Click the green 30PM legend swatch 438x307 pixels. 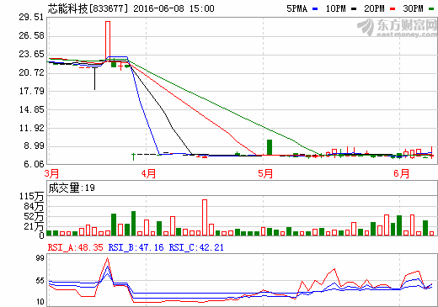tap(431, 9)
